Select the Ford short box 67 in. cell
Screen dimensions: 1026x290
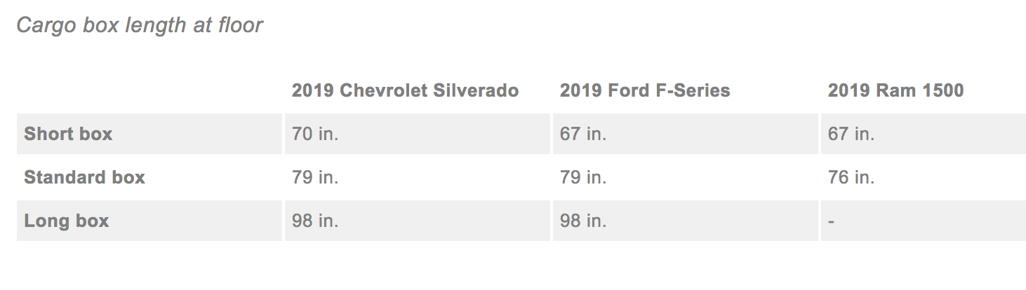click(686, 134)
